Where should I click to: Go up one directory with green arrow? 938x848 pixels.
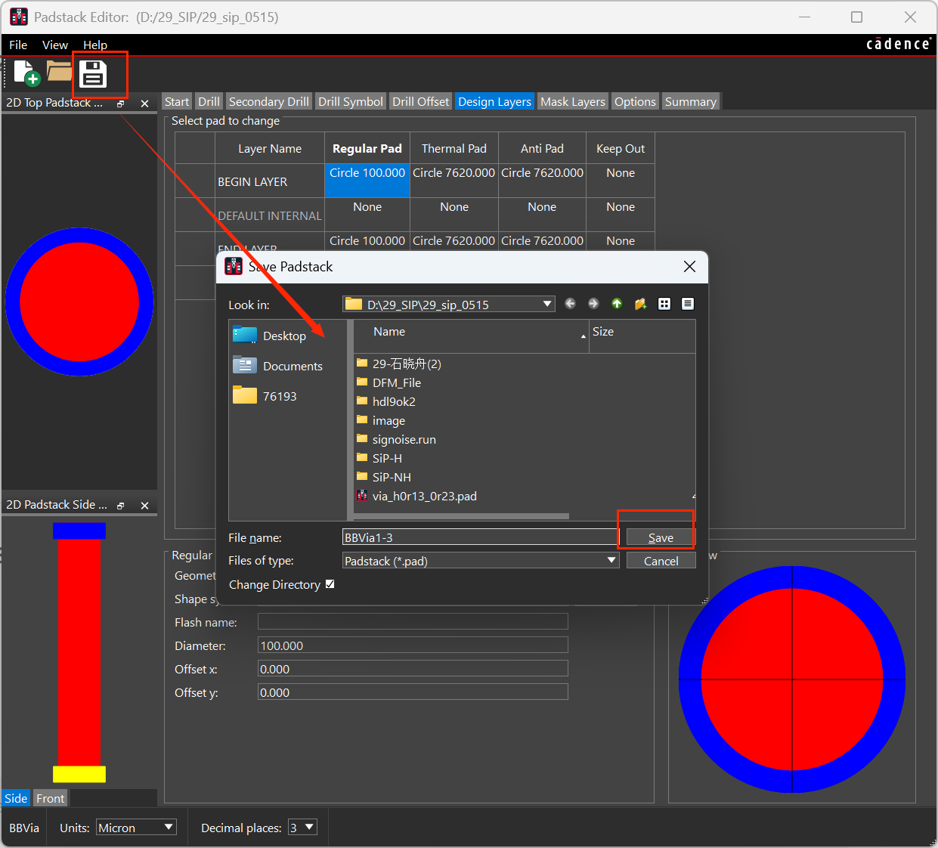[617, 304]
